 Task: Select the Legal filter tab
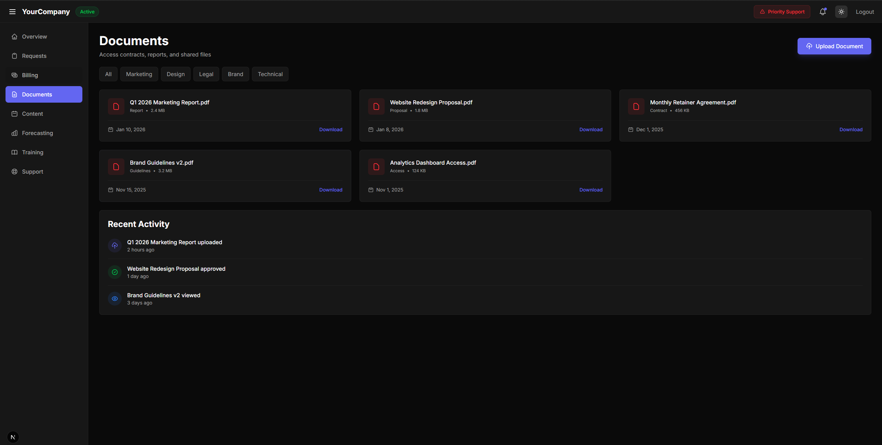tap(206, 74)
